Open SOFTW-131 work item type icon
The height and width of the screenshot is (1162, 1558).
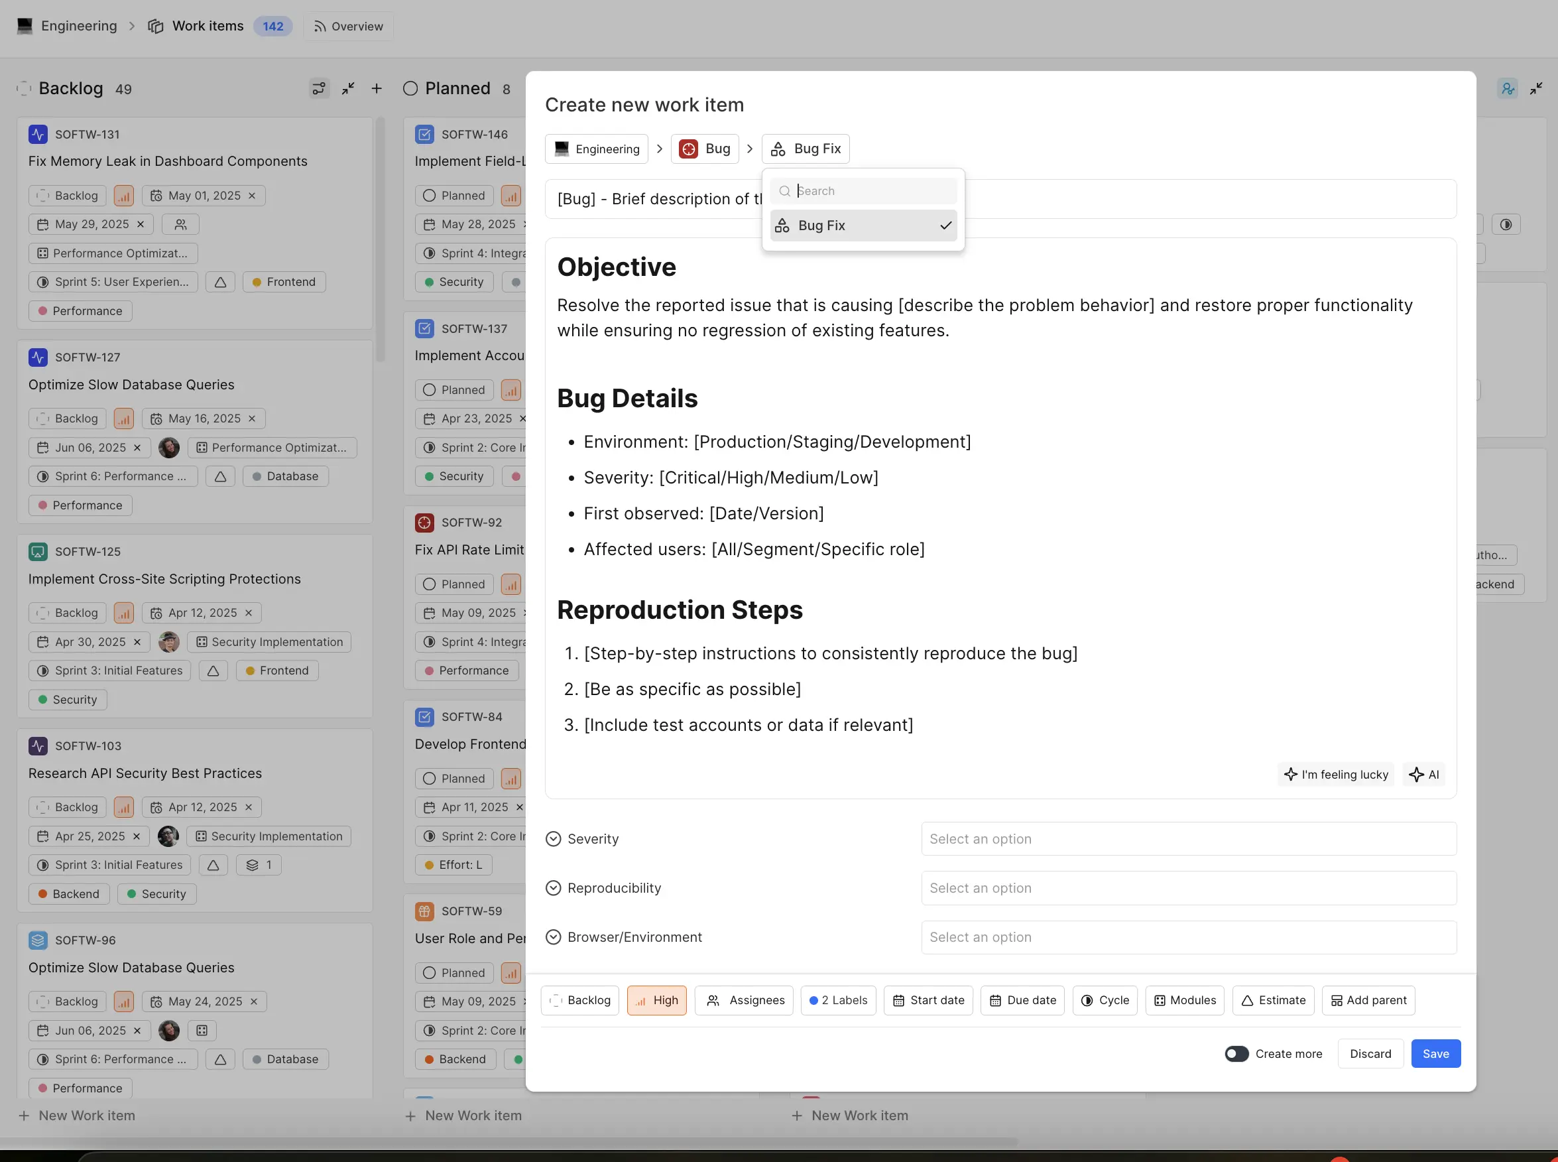point(38,134)
